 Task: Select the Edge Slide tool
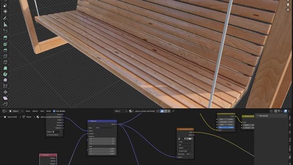pos(5,86)
